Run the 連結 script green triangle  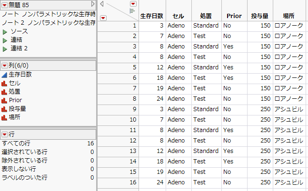click(5, 40)
